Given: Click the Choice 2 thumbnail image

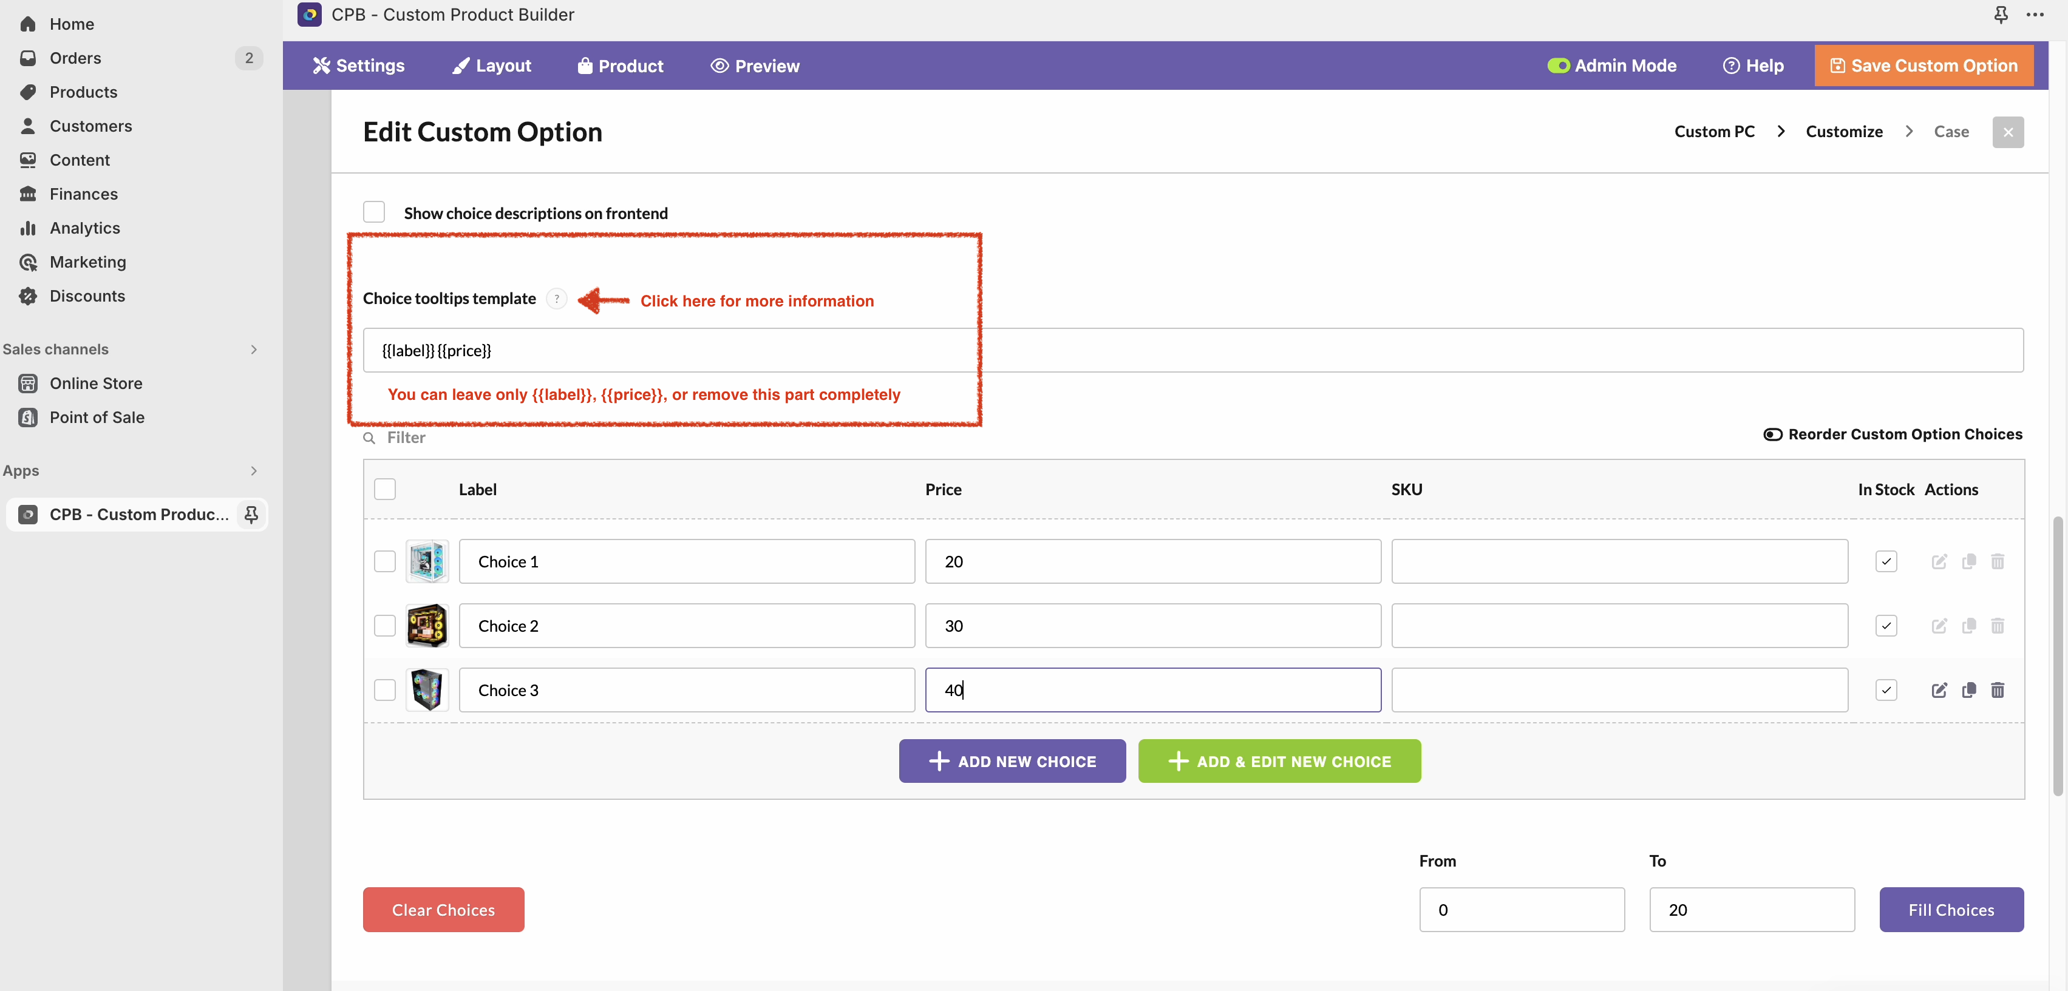Looking at the screenshot, I should [x=427, y=625].
